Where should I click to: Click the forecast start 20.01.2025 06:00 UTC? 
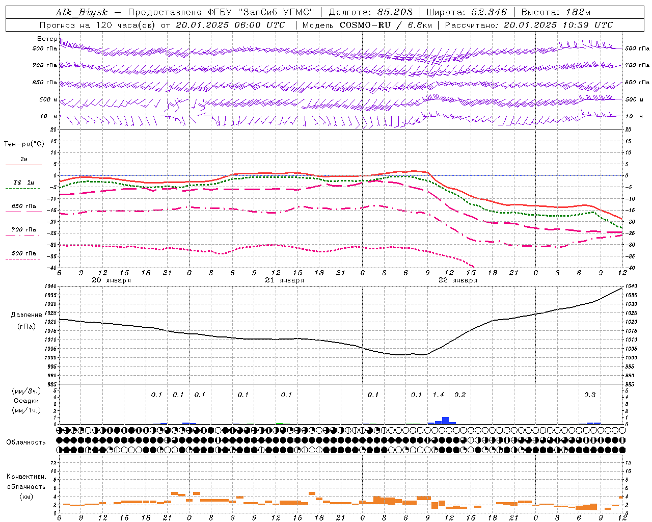click(230, 25)
